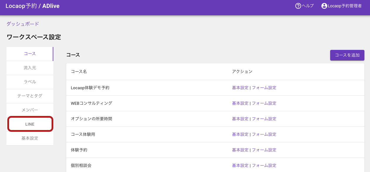Viewport: 370px width, 172px height.
Task: Open 基本設定 for 体験予約 course
Action: click(x=240, y=150)
